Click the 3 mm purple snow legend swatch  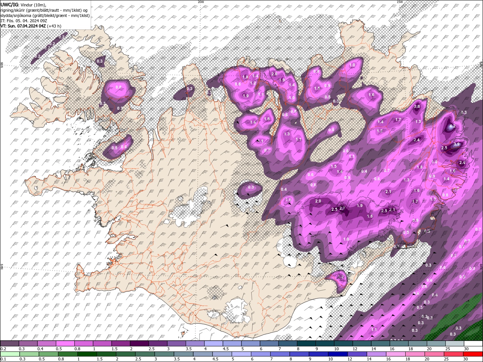click(177, 344)
